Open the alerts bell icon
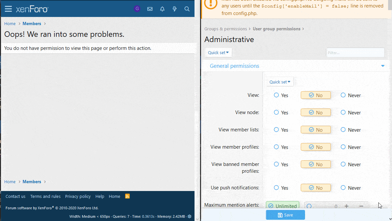The image size is (392, 221). [162, 9]
